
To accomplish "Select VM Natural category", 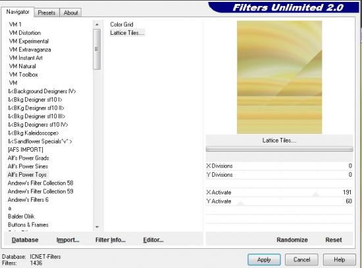I will [22, 66].
